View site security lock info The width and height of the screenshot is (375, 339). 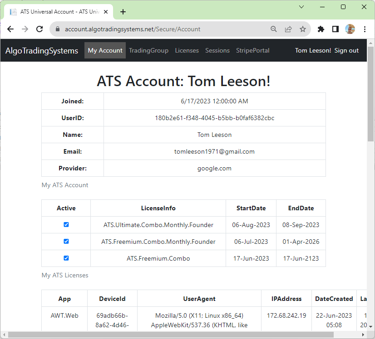pos(57,29)
